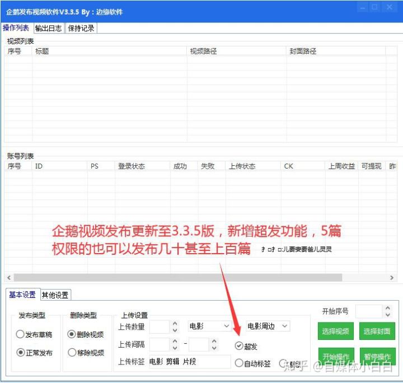Click the 开始序号 input field
403x383 pixels.
369,311
